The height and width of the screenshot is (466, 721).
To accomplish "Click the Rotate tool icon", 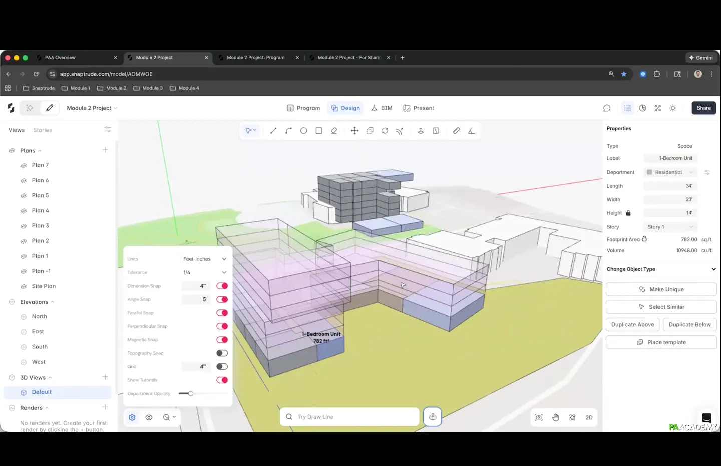I will click(385, 131).
